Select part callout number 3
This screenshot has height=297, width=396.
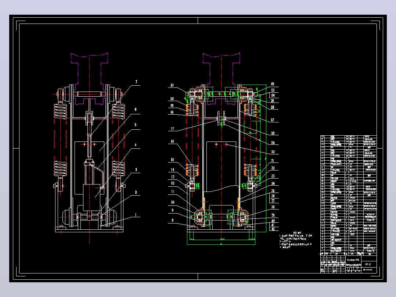click(136, 169)
